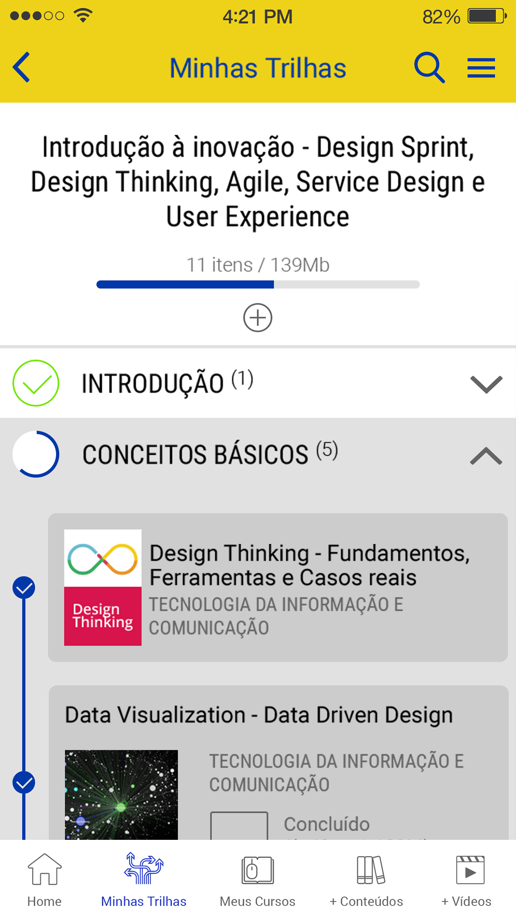Tap the + Conteúdos books icon
Viewport: 516px width, 918px height.
point(371,869)
